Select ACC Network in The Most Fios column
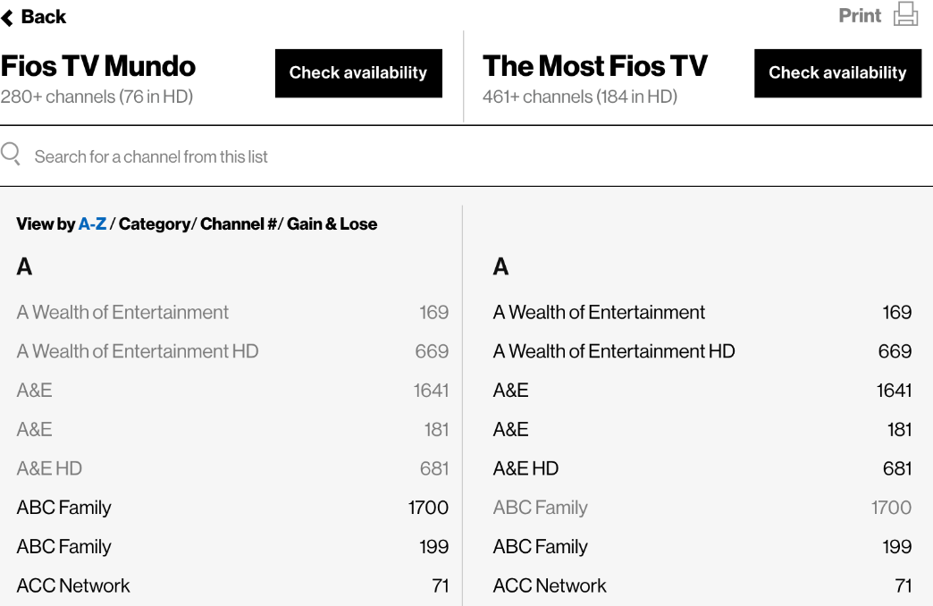This screenshot has height=606, width=933. coord(550,585)
